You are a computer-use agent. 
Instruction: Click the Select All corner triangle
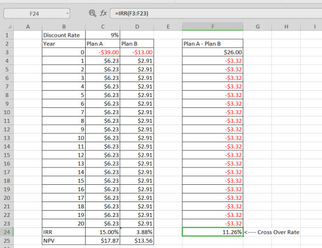pos(9,27)
